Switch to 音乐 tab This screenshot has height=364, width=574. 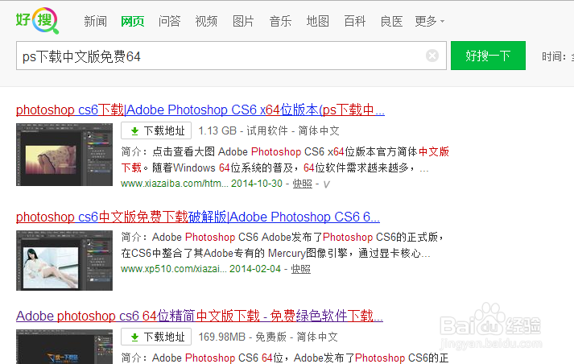point(280,21)
